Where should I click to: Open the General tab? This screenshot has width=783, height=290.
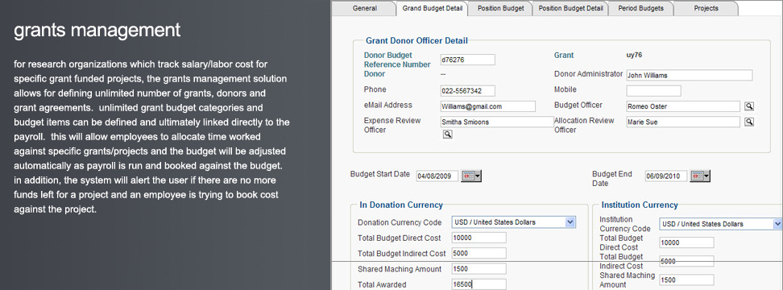pyautogui.click(x=365, y=9)
